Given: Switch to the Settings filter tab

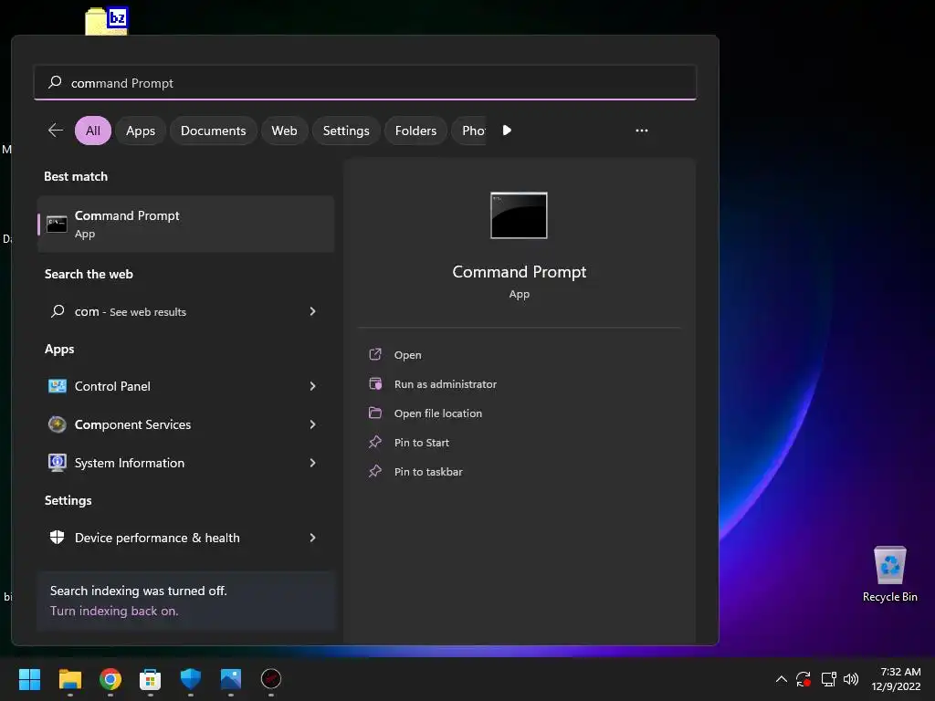Looking at the screenshot, I should (346, 131).
